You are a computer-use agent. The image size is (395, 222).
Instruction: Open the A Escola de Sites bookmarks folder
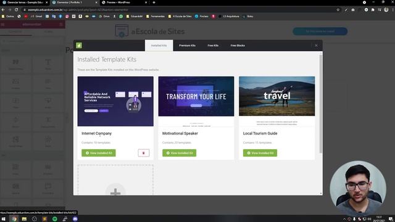click(180, 17)
